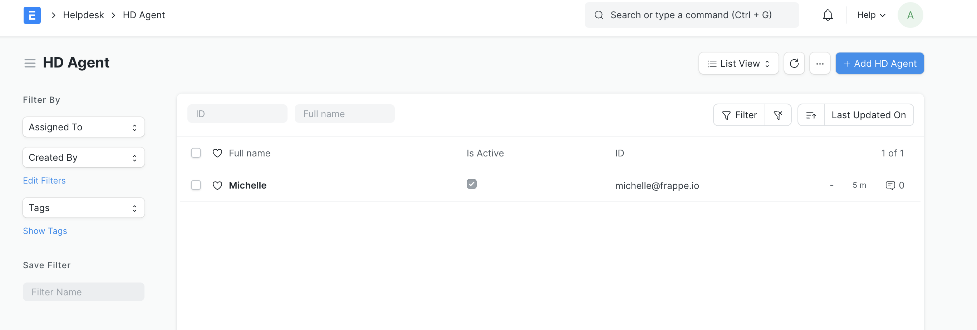Select the checkbox on Michelle's row
Viewport: 977px width, 330px height.
pos(196,185)
